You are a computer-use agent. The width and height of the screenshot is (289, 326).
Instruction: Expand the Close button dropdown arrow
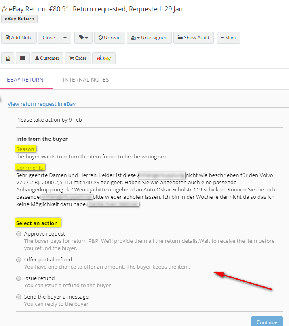(65, 38)
